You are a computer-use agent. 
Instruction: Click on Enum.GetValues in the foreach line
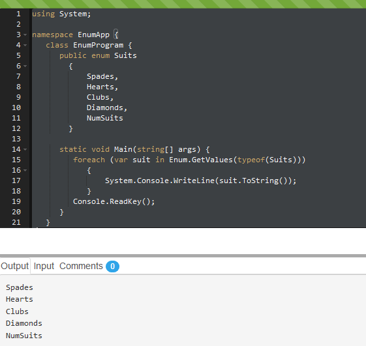[x=201, y=160]
